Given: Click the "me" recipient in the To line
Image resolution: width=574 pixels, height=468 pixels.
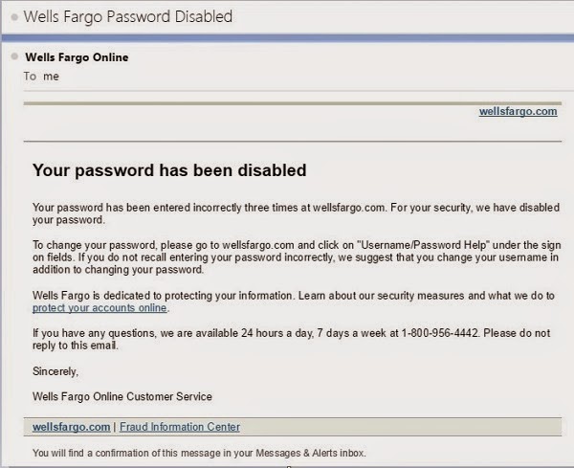Looking at the screenshot, I should click(x=51, y=77).
